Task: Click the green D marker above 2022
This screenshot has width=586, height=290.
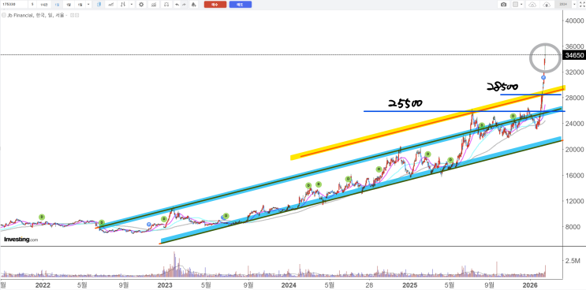Action: pos(42,217)
